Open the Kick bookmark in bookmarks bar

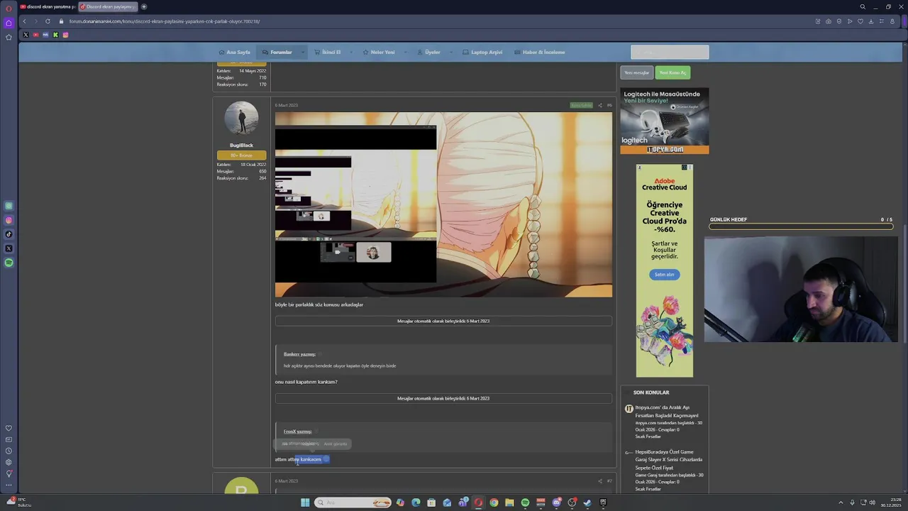click(x=55, y=35)
